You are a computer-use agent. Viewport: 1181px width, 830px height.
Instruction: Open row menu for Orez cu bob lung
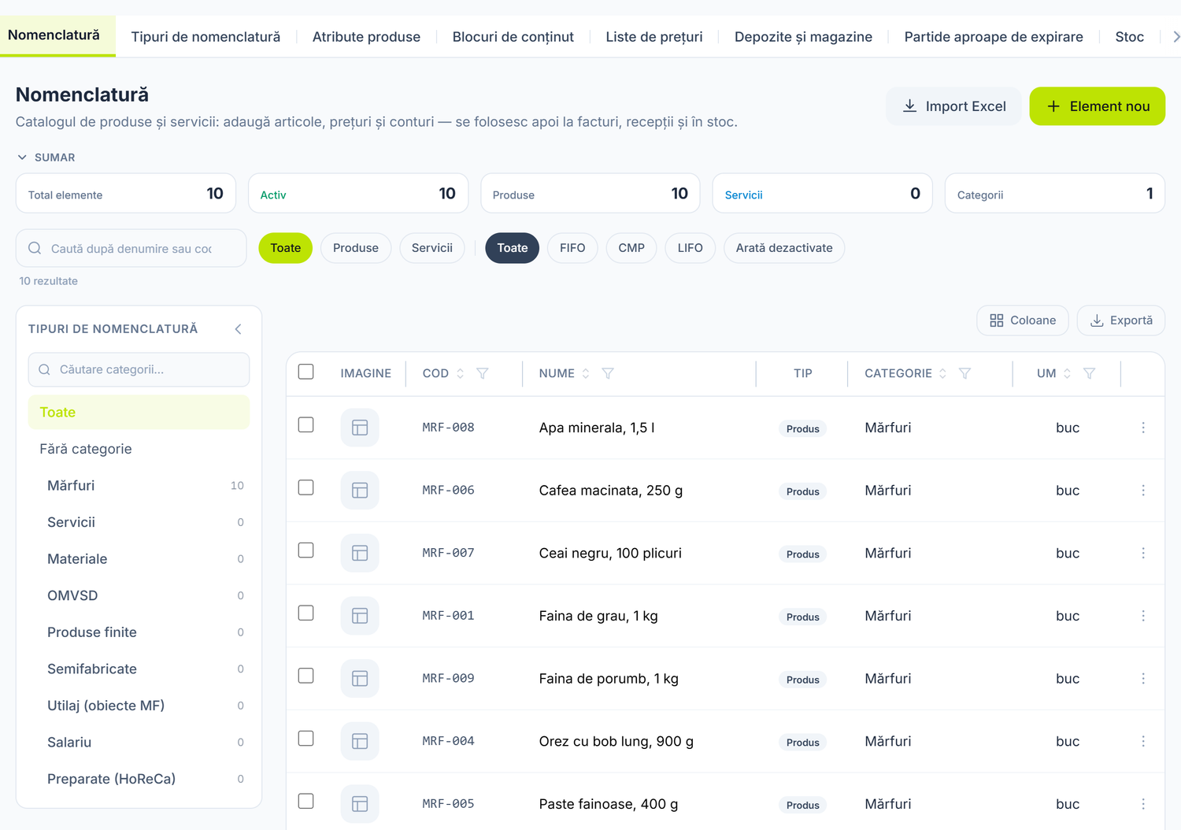click(x=1143, y=741)
